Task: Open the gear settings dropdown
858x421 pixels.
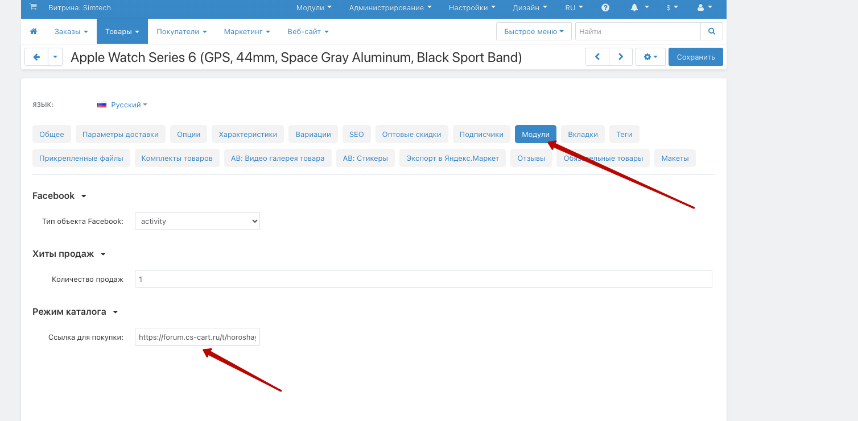Action: 650,57
